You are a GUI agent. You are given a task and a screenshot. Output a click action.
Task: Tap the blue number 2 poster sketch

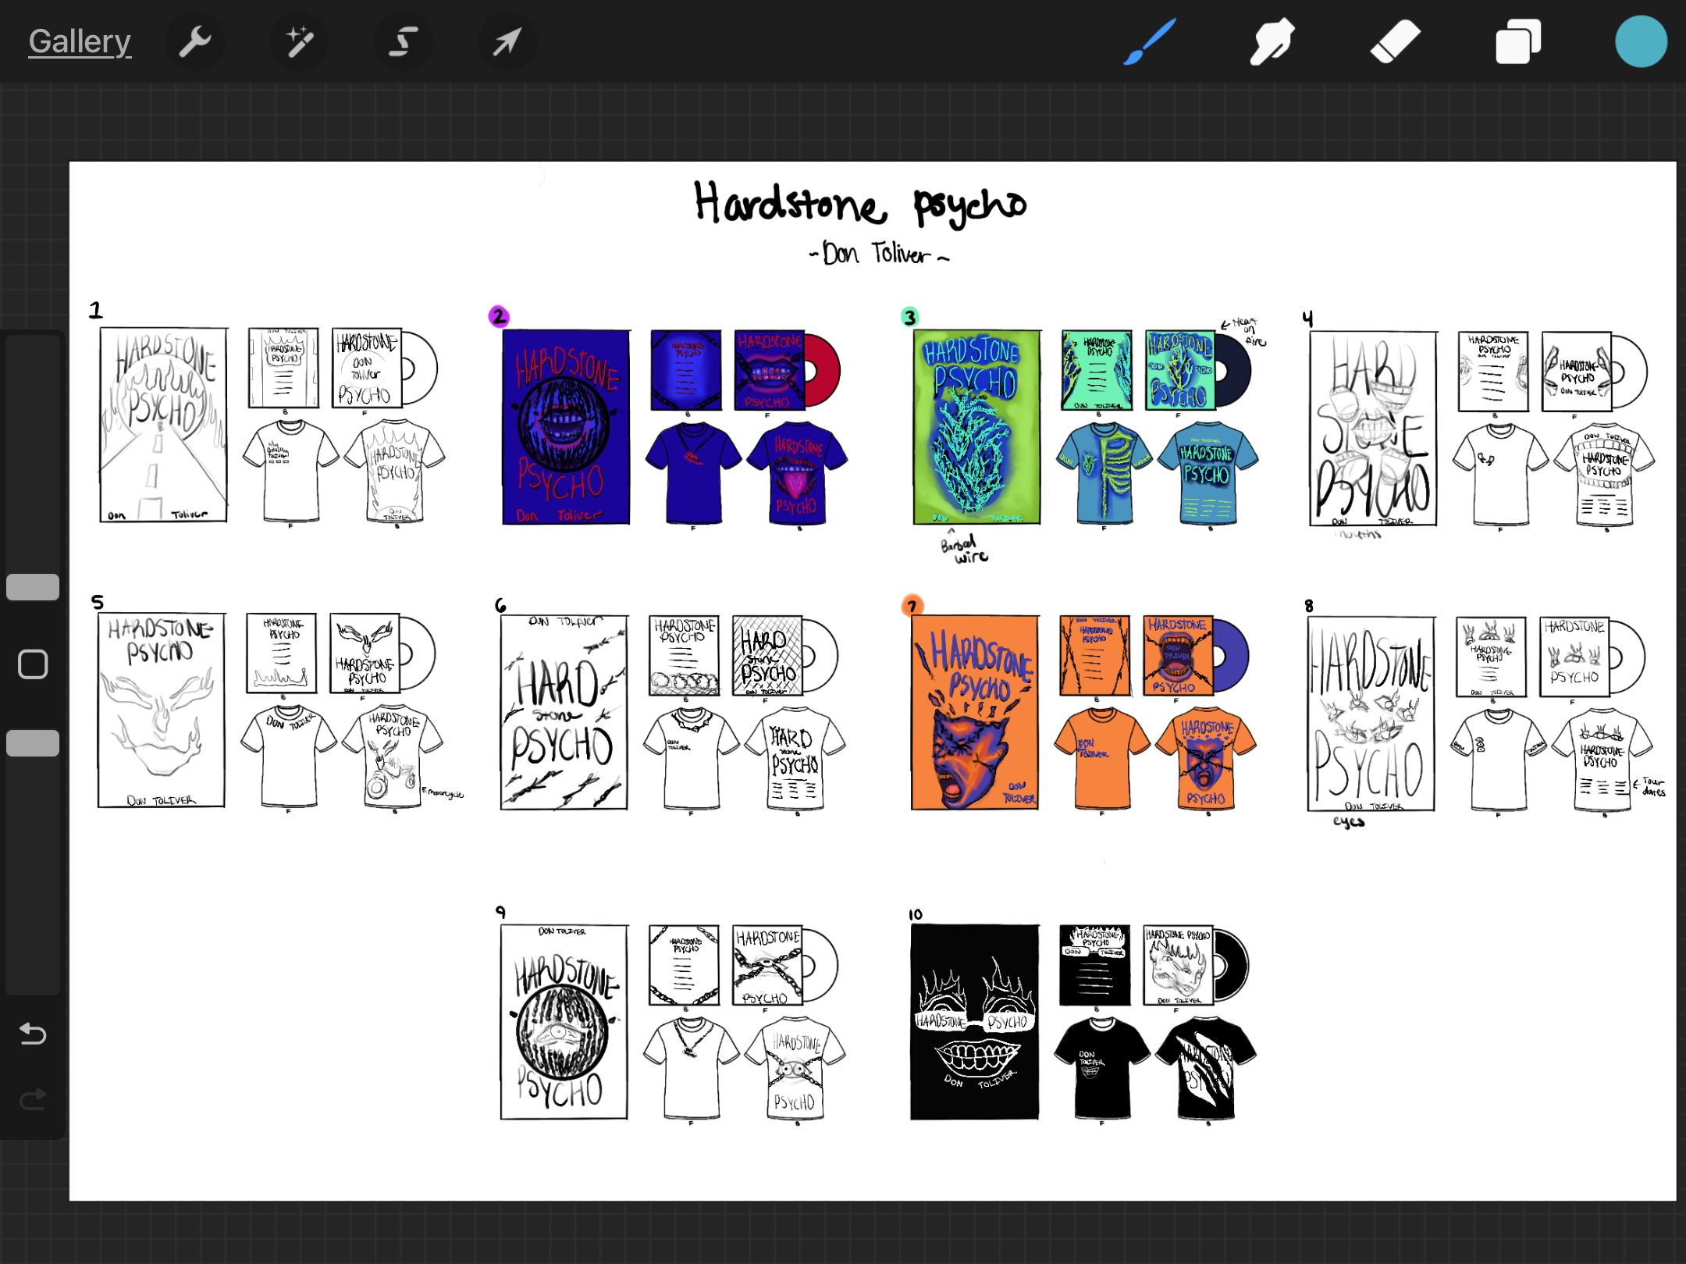(x=566, y=427)
